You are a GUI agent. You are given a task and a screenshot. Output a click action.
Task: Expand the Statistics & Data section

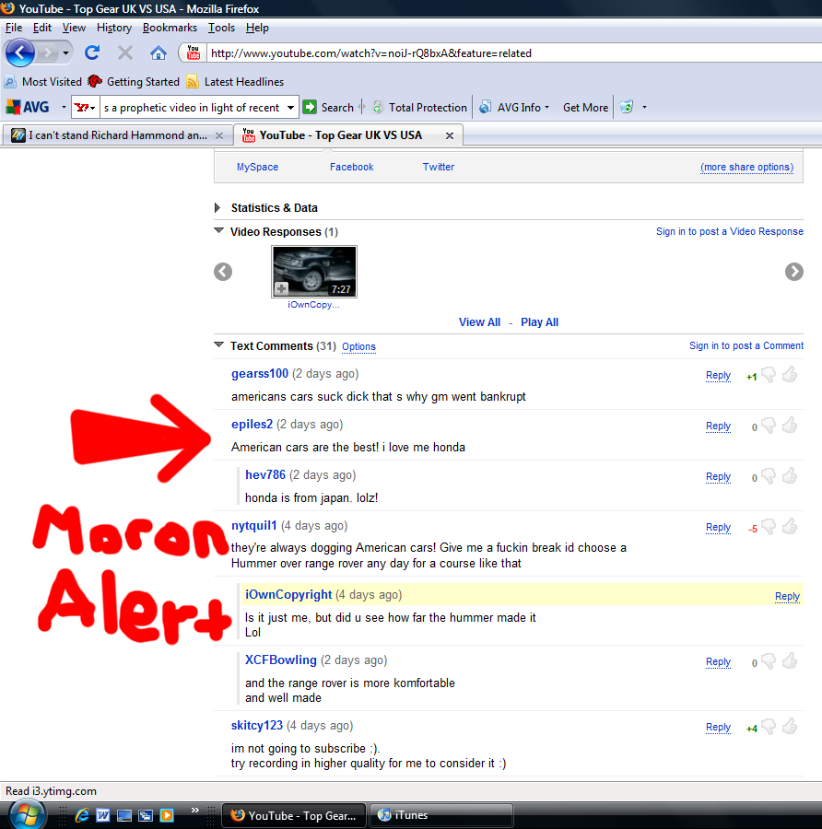coord(217,208)
